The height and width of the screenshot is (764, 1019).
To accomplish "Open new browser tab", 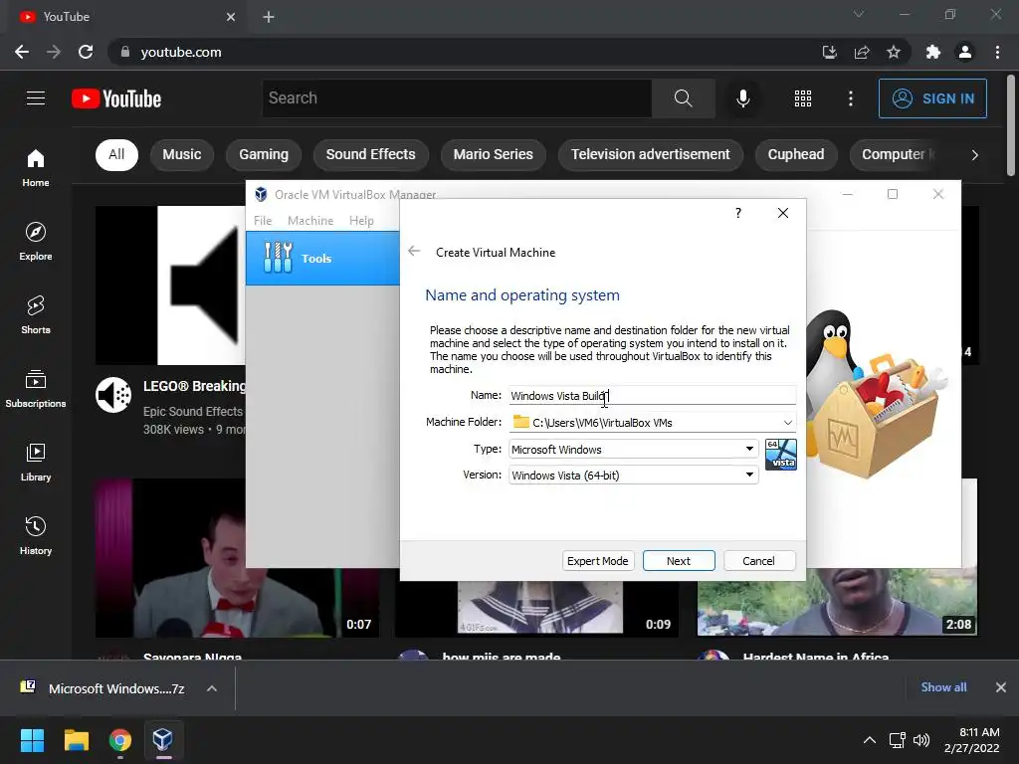I will 269,17.
